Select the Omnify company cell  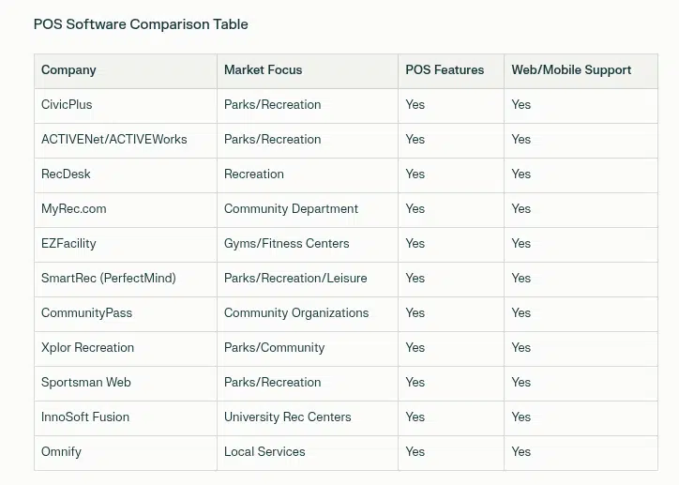[x=61, y=452]
